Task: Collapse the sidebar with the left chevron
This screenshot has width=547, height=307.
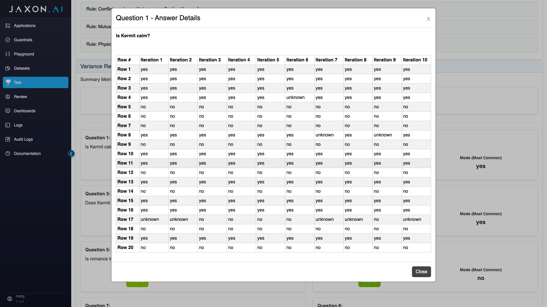Action: click(71, 153)
